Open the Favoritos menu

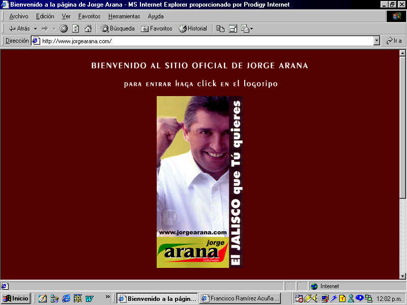(x=90, y=16)
